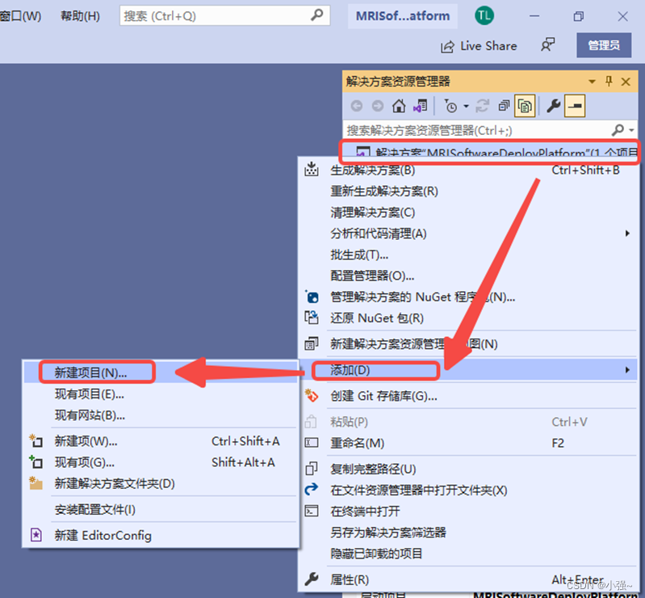This screenshot has height=598, width=645.
Task: Click the EditorConfig file icon in submenu
Action: pyautogui.click(x=36, y=535)
